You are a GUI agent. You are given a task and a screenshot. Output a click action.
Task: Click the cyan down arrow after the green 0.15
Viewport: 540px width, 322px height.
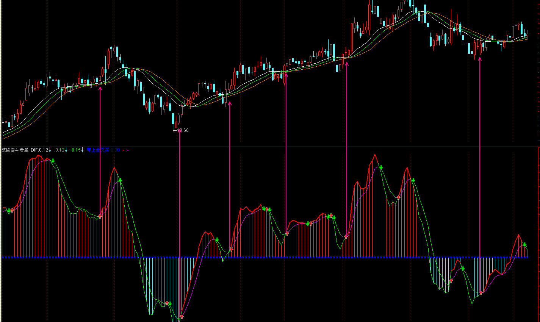click(x=83, y=150)
